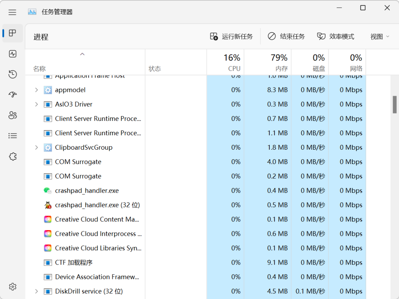The image size is (399, 299).
Task: Open the 视图 view dropdown
Action: (x=380, y=37)
